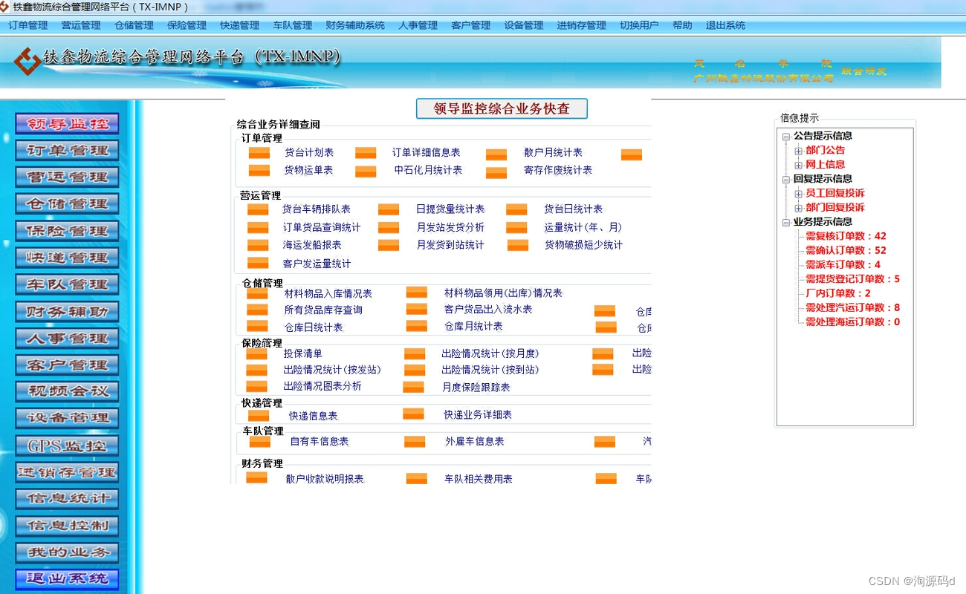The width and height of the screenshot is (966, 594).
Task: Open 财务辅助系统 menu
Action: tap(355, 25)
